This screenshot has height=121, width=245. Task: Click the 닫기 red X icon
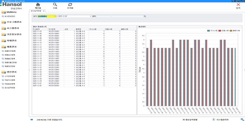point(238,5)
